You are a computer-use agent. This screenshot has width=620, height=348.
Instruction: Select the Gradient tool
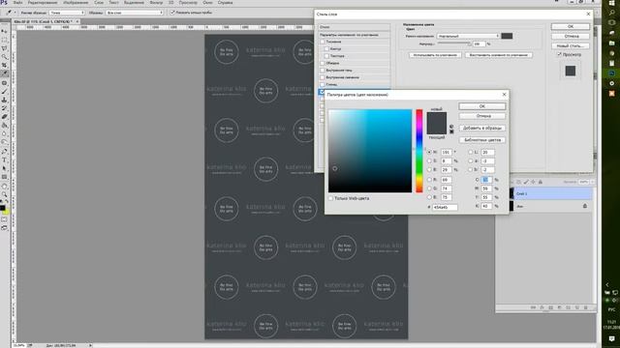[x=4, y=125]
